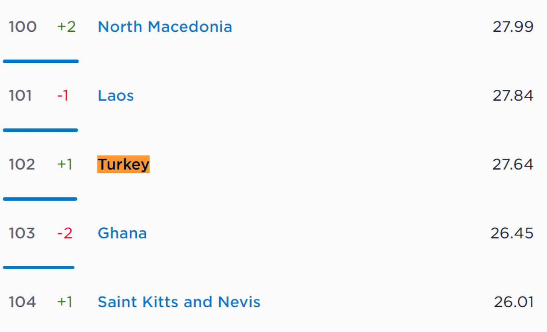Click the score 27.84
The image size is (547, 332).
[513, 96]
